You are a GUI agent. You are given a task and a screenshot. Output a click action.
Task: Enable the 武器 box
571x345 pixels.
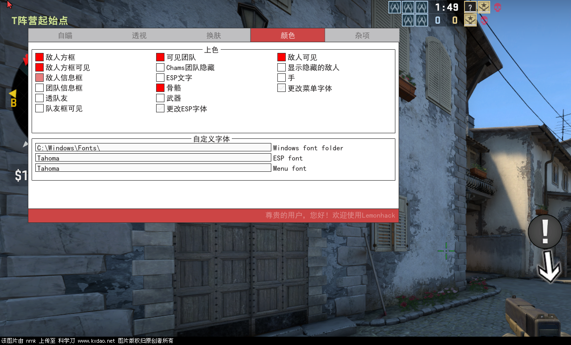point(160,98)
